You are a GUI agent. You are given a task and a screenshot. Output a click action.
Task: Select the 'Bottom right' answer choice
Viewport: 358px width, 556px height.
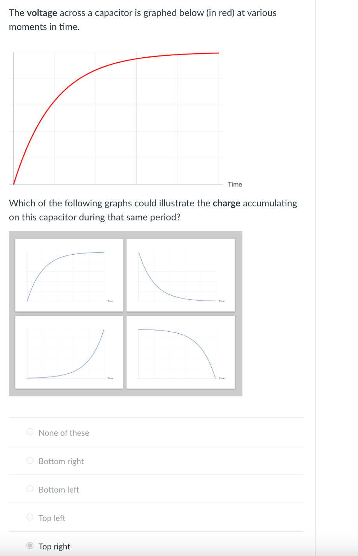pos(30,460)
